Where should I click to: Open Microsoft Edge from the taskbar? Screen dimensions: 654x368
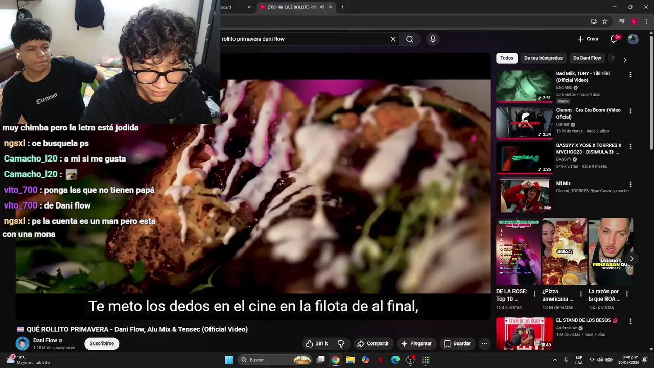click(x=395, y=360)
